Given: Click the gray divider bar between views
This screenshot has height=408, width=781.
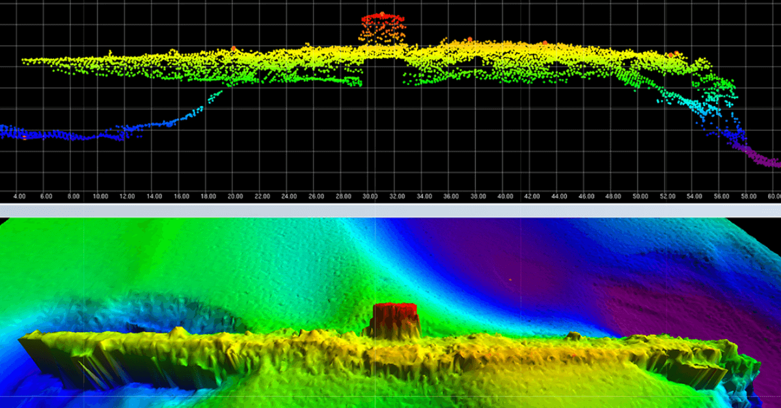Looking at the screenshot, I should point(390,210).
